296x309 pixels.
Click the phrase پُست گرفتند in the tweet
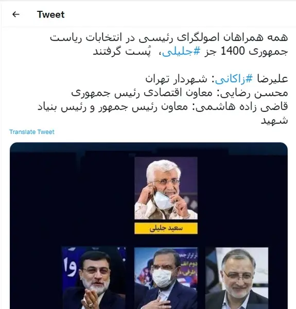(x=122, y=51)
